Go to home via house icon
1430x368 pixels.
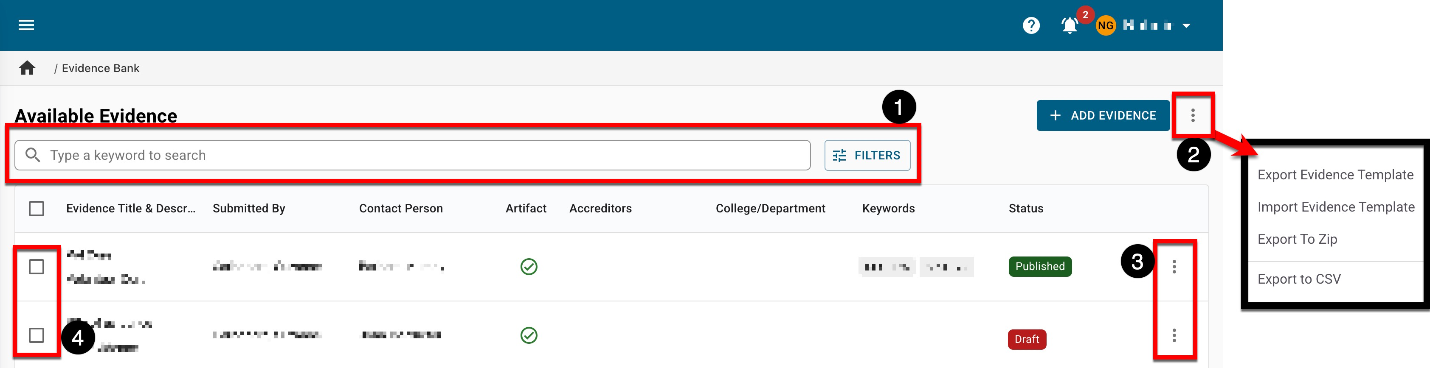(27, 68)
